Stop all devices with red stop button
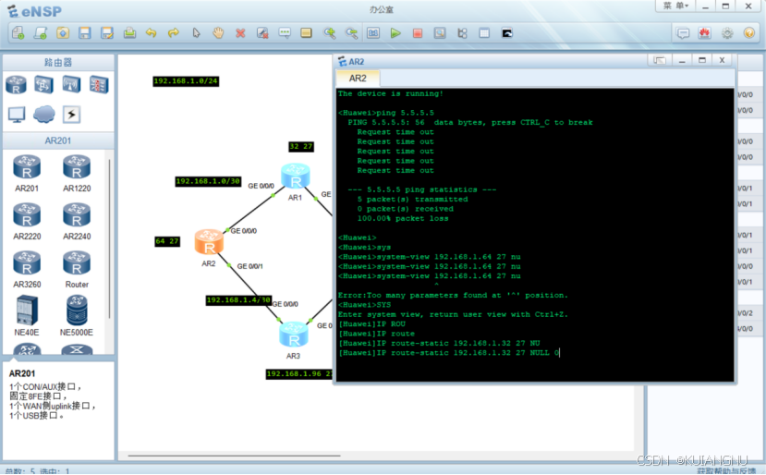Screen dimensions: 766x475 pos(418,32)
